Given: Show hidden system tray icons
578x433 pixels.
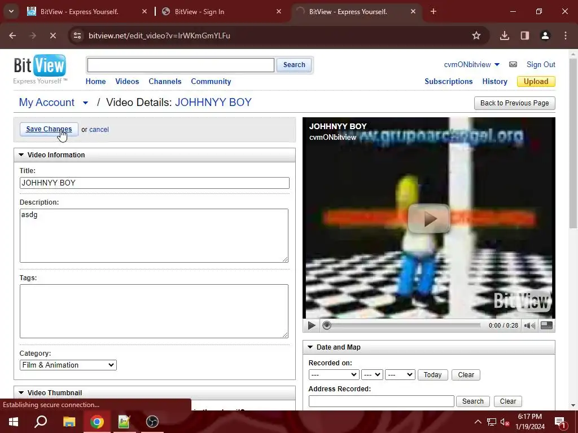Looking at the screenshot, I should tap(478, 422).
